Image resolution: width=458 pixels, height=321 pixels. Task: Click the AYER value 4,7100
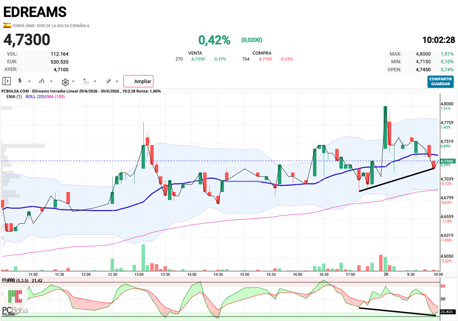[x=61, y=70]
